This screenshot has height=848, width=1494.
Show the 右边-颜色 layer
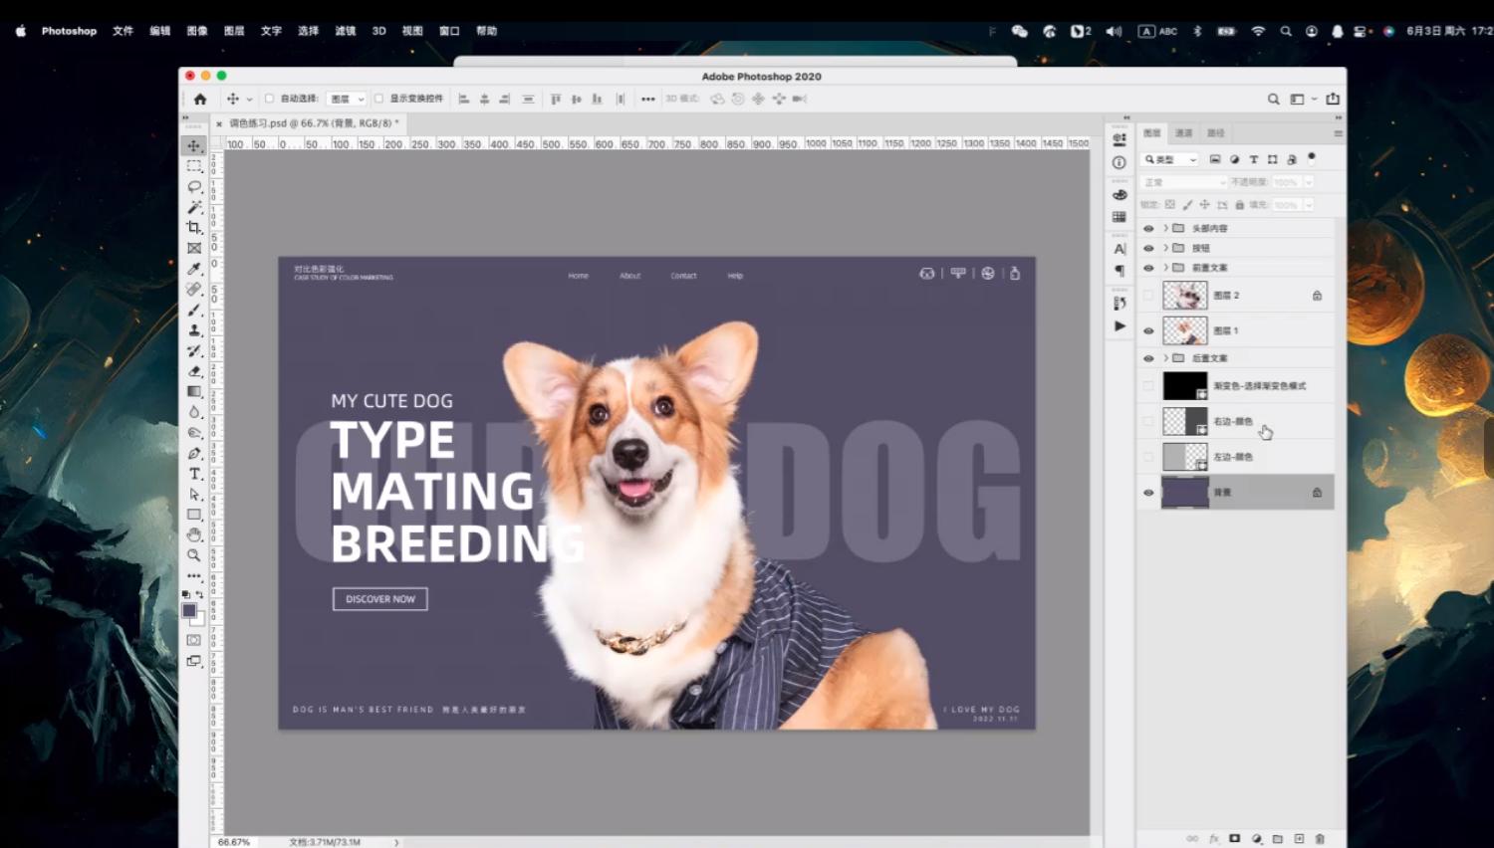pos(1148,421)
